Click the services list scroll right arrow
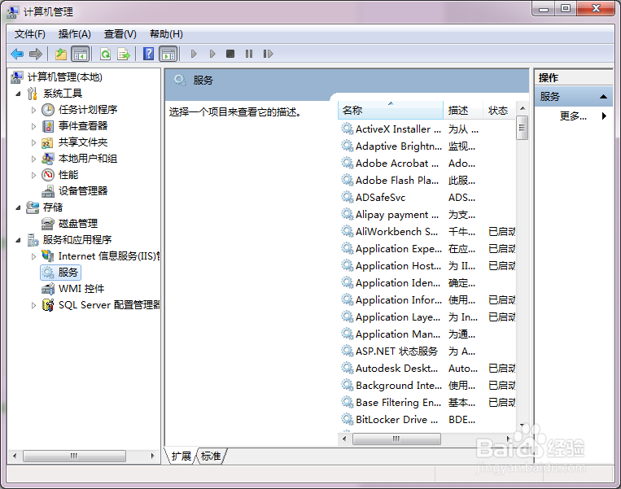621x489 pixels. coord(509,439)
